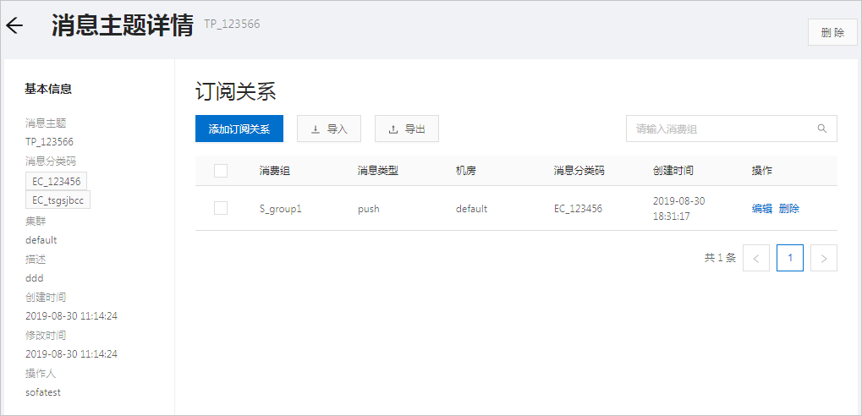
Task: Go to previous page with left chevron
Action: pyautogui.click(x=756, y=258)
